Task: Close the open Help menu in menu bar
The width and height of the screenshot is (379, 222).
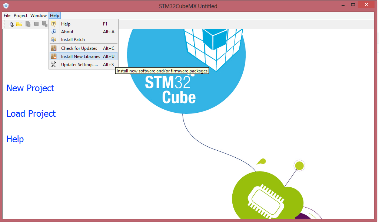Action: [x=54, y=16]
